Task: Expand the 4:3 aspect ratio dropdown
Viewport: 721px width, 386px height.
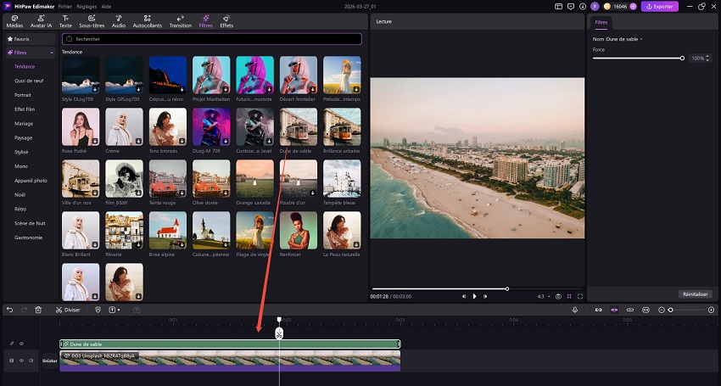Action: click(x=543, y=296)
